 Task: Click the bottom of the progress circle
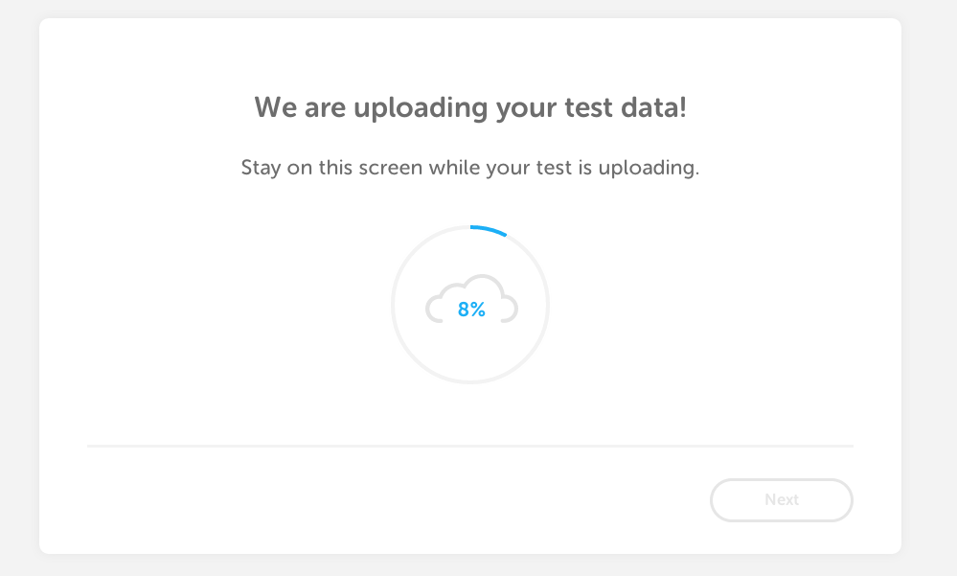[x=470, y=381]
